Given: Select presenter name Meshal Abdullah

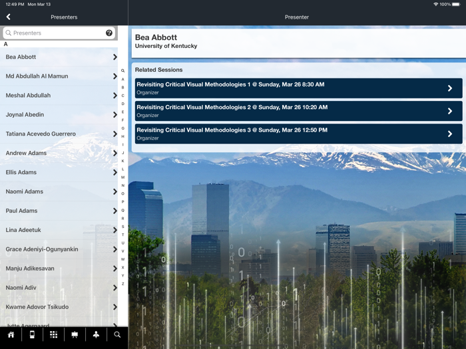Looking at the screenshot, I should pyautogui.click(x=28, y=96).
